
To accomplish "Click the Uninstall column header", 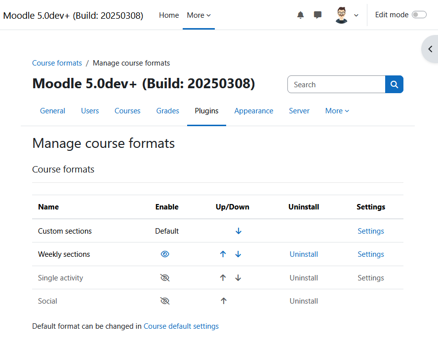I will pos(304,207).
